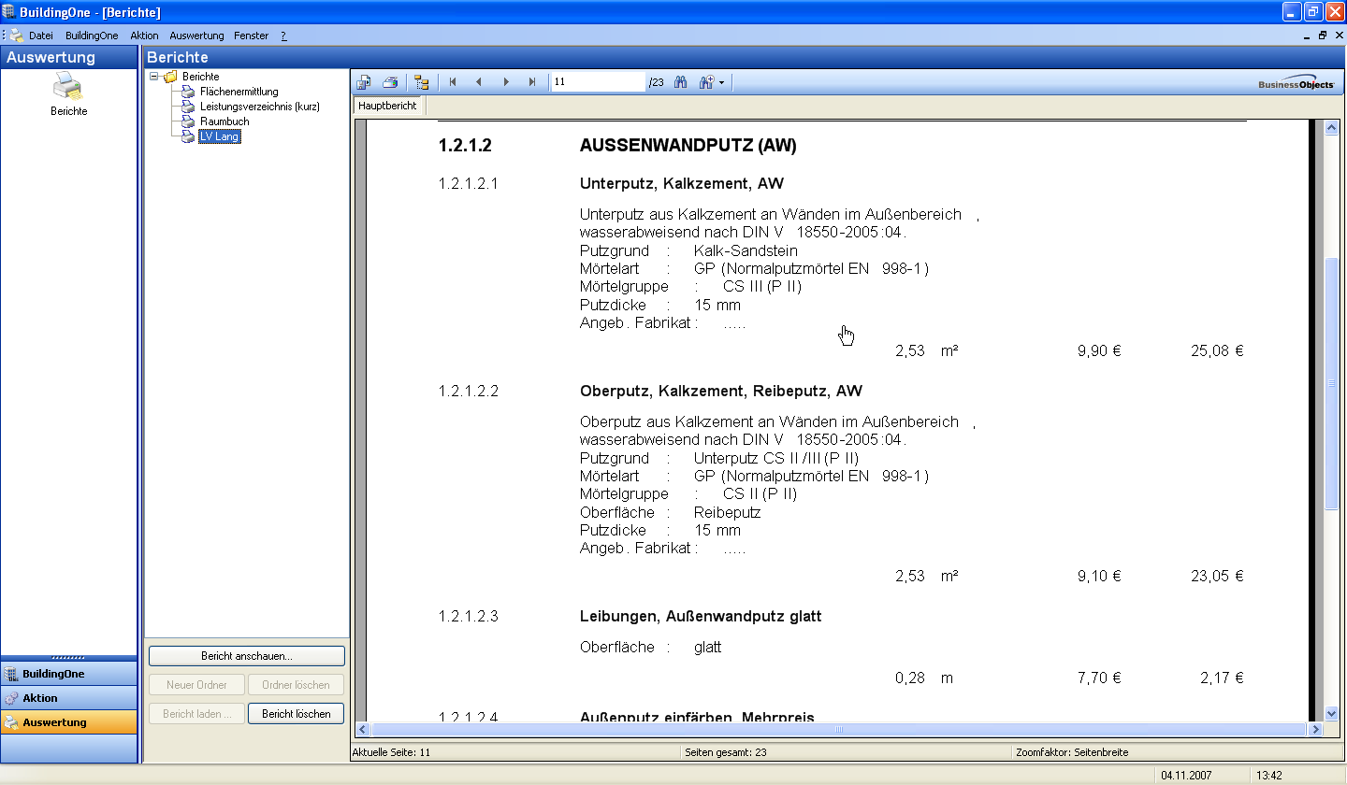Open the BuildingOne menu
The height and width of the screenshot is (785, 1347).
pyautogui.click(x=92, y=36)
